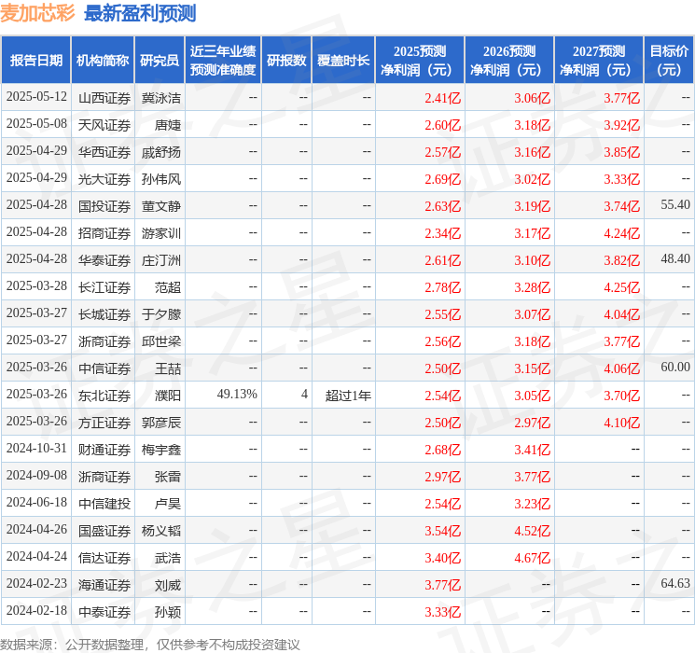Screen dimensions: 695x653
Task: Click analyst name 冀泳洁
Action: [161, 98]
